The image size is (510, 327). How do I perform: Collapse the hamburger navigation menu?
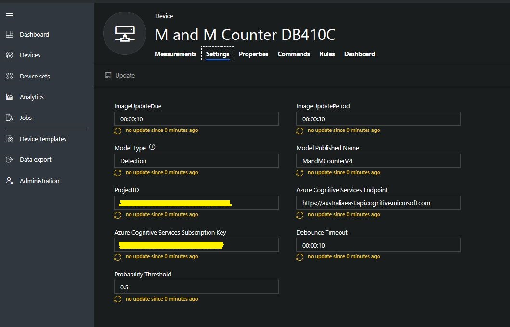pos(9,13)
